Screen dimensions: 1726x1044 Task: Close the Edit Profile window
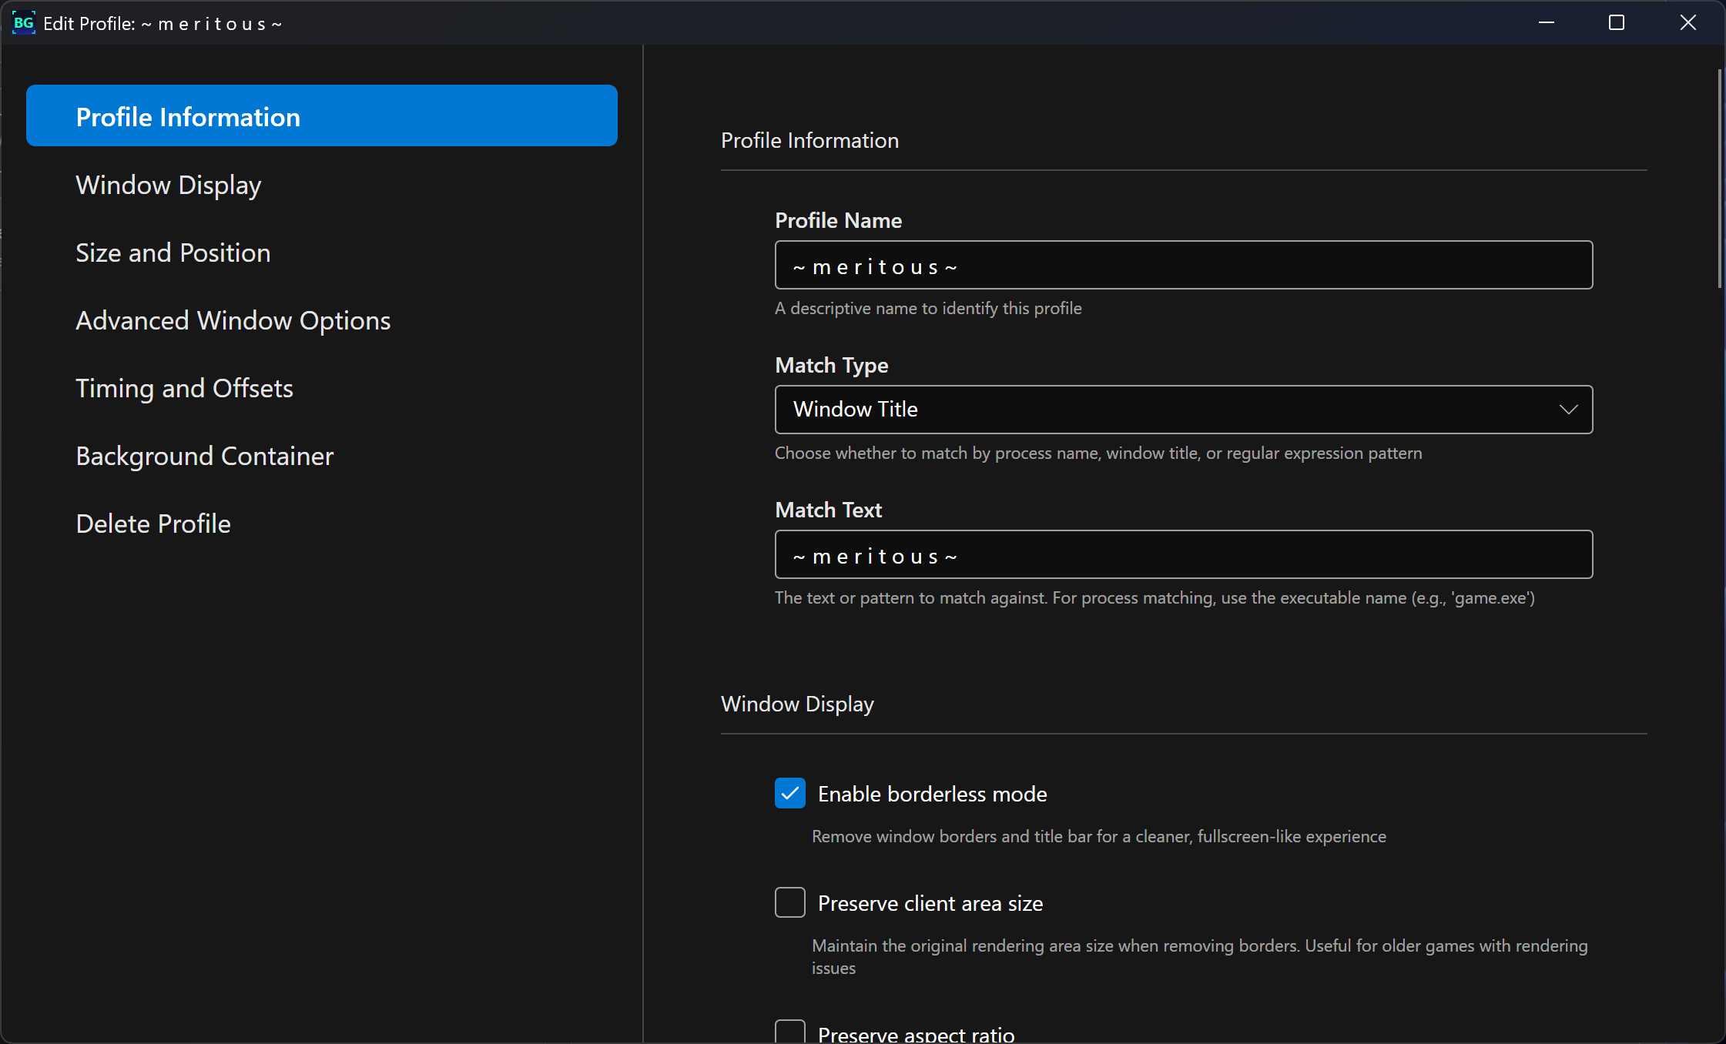pyautogui.click(x=1687, y=23)
